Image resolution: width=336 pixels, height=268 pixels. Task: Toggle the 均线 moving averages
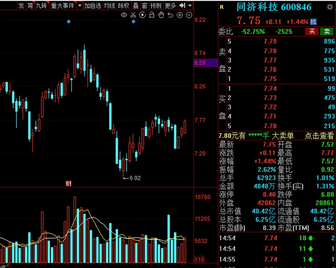[109, 5]
